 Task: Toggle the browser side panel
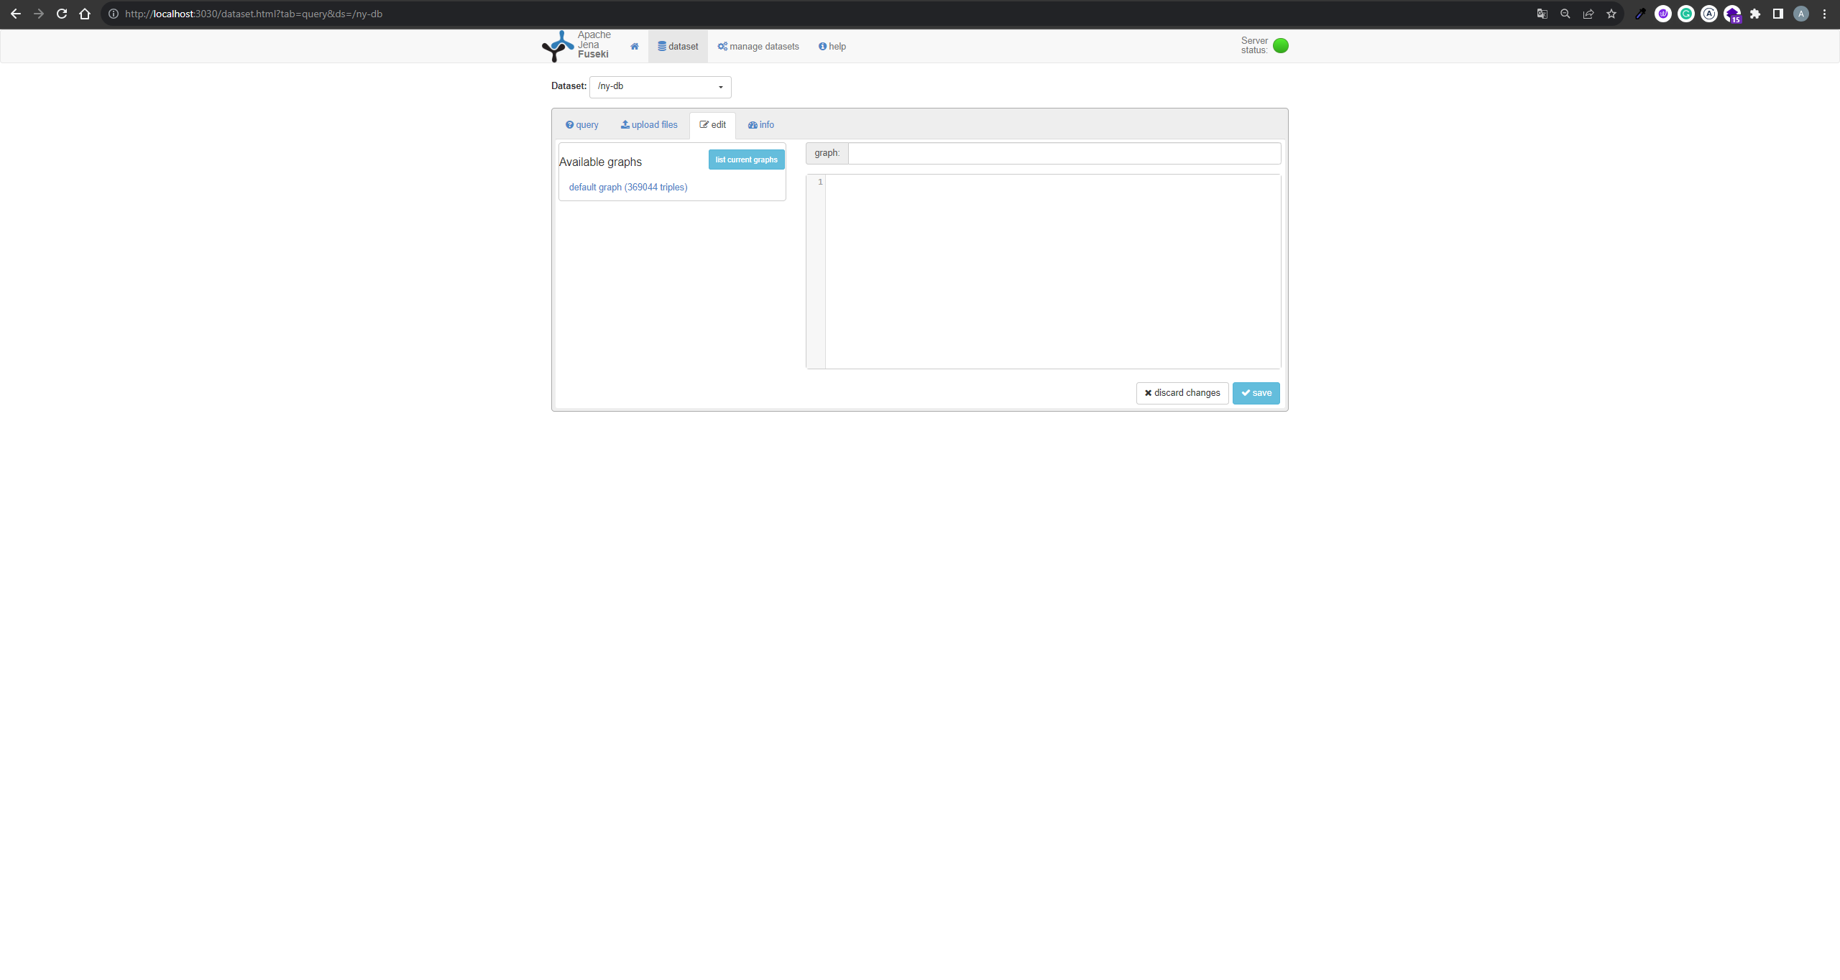click(x=1778, y=14)
